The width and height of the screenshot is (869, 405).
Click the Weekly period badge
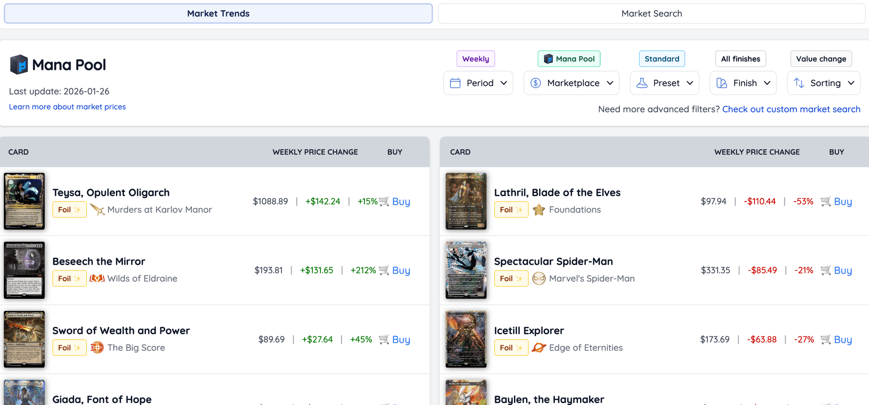[476, 59]
